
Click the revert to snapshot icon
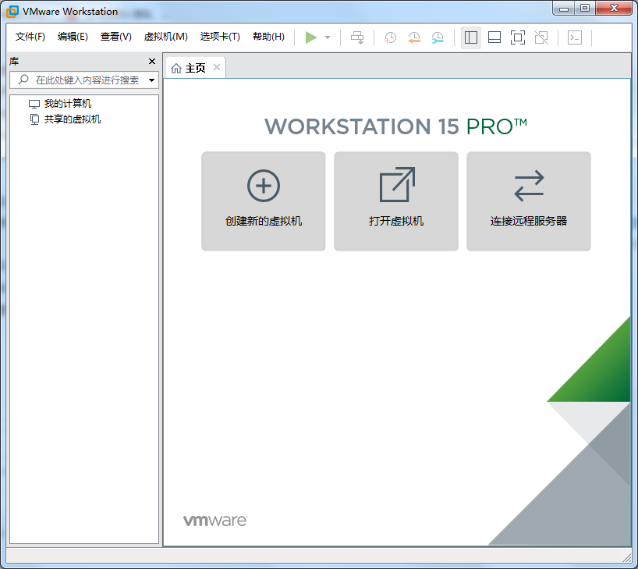point(414,37)
